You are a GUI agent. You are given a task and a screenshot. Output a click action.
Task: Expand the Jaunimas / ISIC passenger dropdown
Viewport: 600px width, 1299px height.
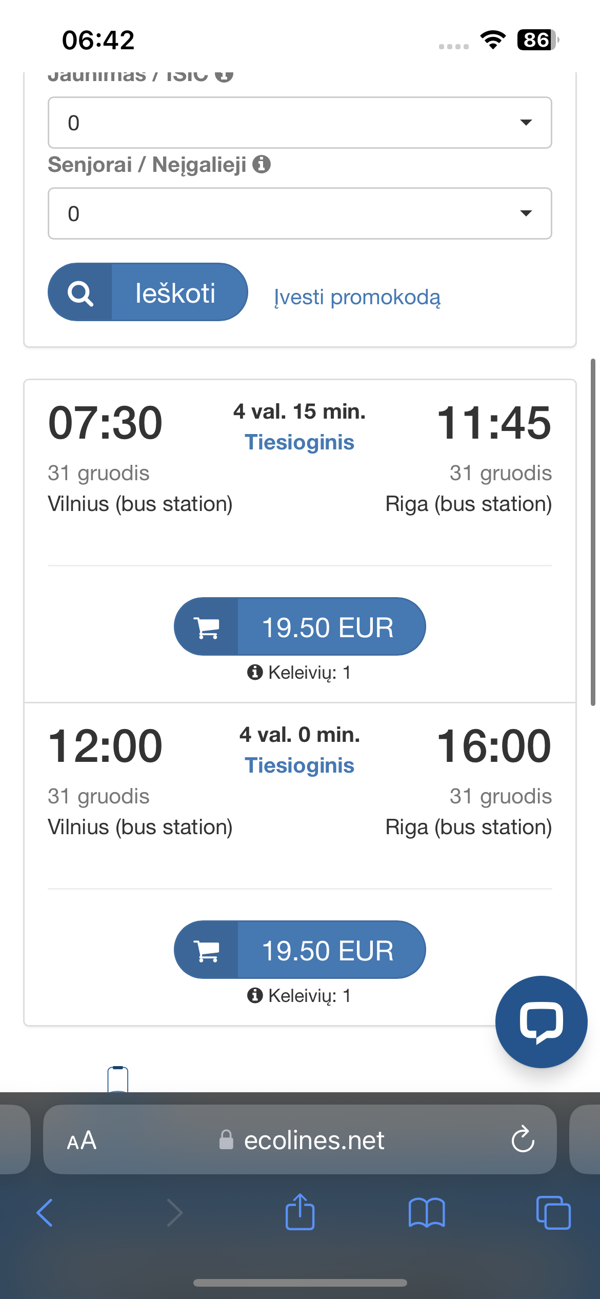pos(299,123)
